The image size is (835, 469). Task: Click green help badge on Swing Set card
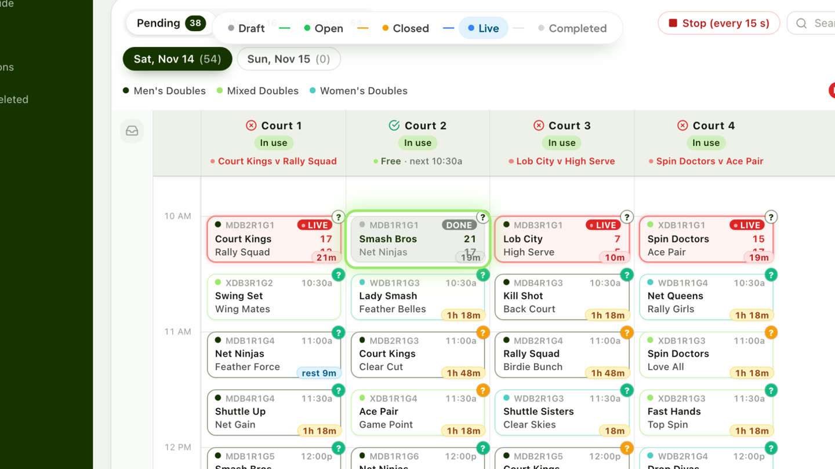tap(338, 275)
